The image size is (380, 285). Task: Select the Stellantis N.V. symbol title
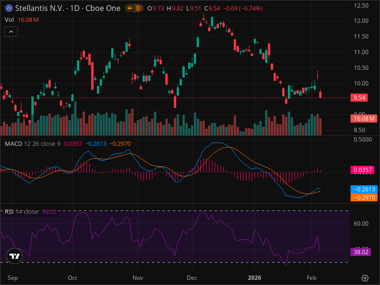[x=40, y=8]
